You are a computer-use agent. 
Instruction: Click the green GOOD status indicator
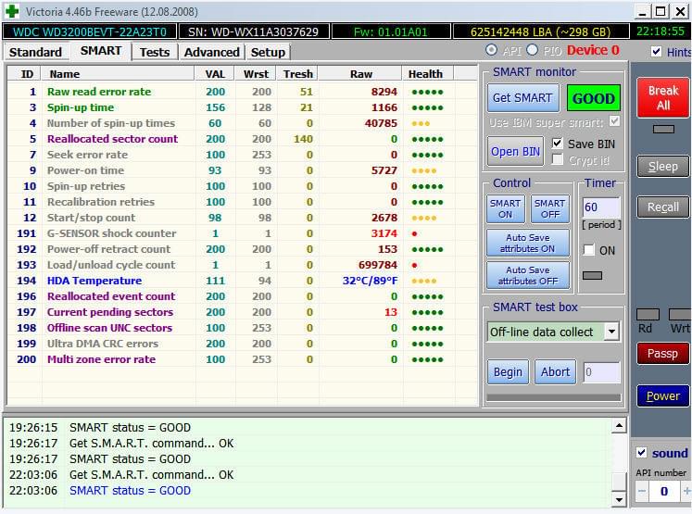point(594,98)
